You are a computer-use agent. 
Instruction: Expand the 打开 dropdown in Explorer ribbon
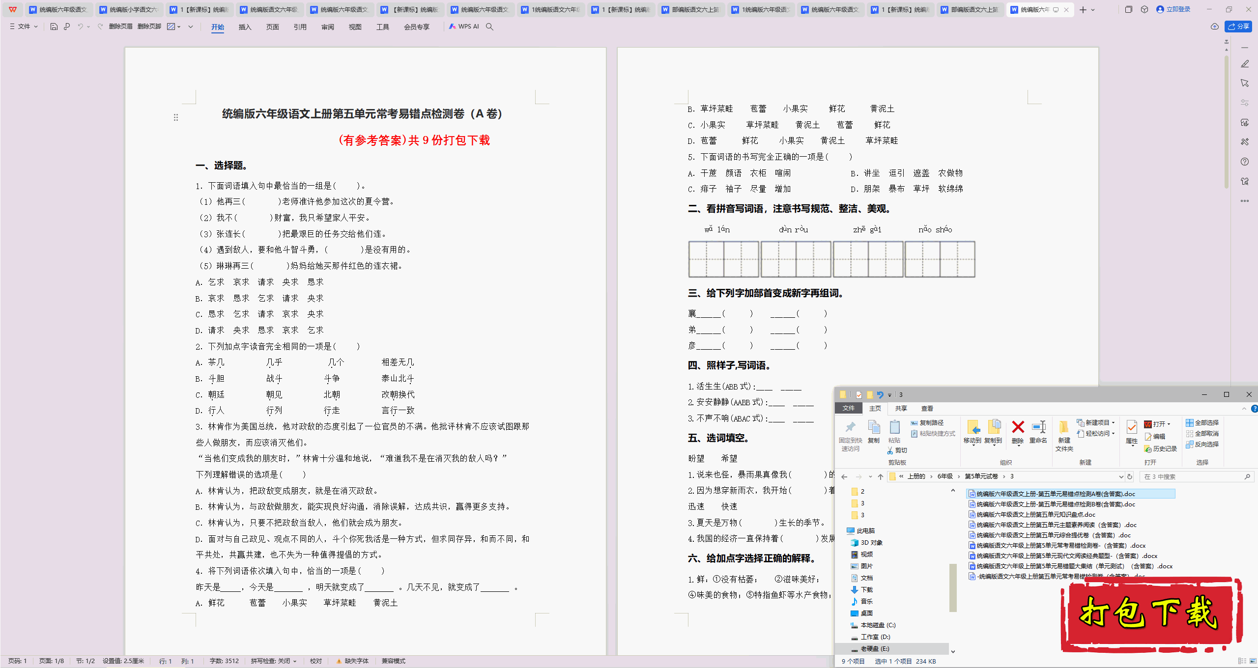[x=1169, y=424]
